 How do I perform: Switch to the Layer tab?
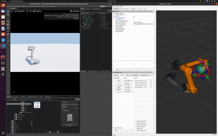point(88,8)
